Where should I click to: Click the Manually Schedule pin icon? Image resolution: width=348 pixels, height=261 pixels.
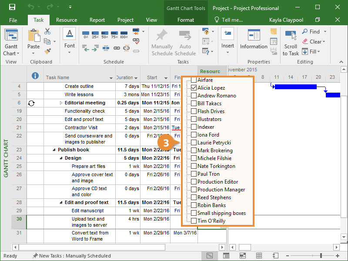162,36
